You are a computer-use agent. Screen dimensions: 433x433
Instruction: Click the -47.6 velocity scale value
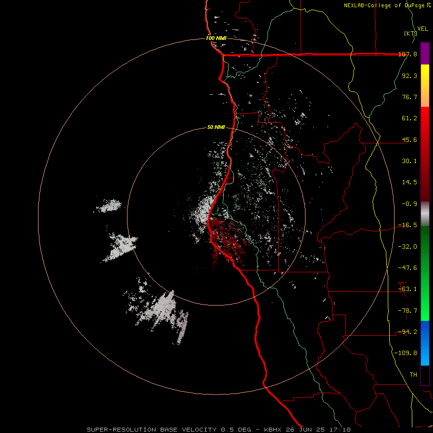pos(408,268)
